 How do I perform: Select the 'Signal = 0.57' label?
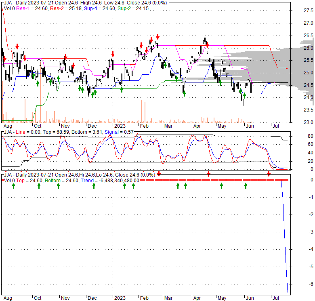[119, 132]
